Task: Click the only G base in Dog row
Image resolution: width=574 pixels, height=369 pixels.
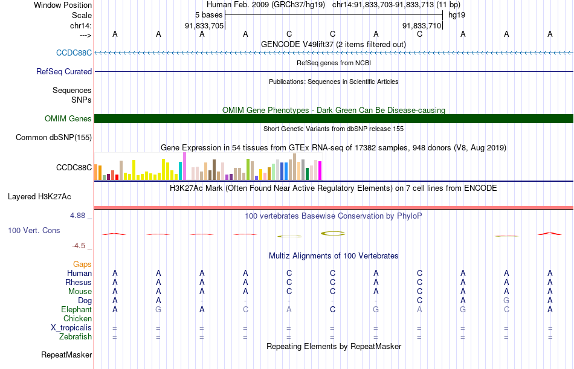Action: click(506, 301)
